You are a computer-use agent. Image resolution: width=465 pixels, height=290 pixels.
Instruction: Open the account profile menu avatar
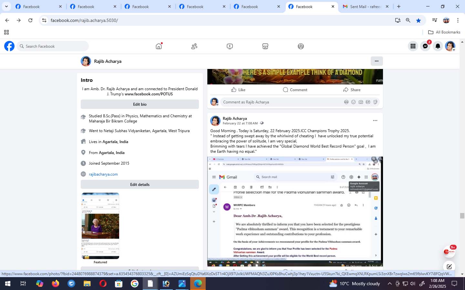pos(450,46)
